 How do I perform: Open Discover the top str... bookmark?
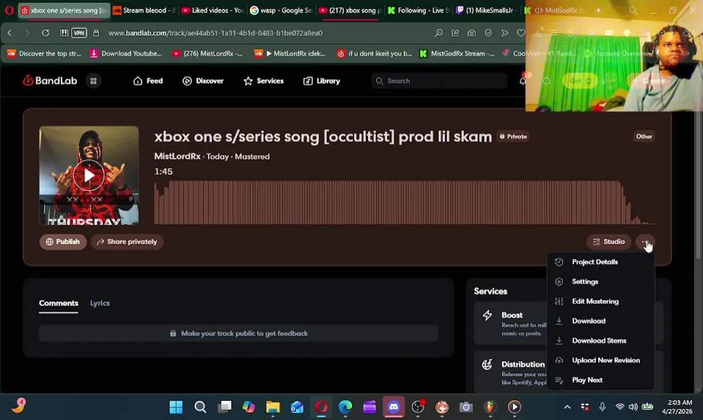tap(44, 54)
